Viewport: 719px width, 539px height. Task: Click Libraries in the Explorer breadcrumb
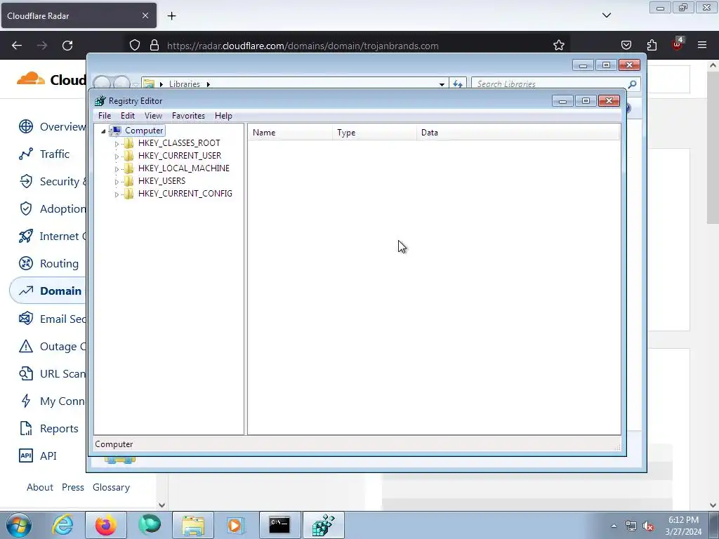(x=185, y=84)
